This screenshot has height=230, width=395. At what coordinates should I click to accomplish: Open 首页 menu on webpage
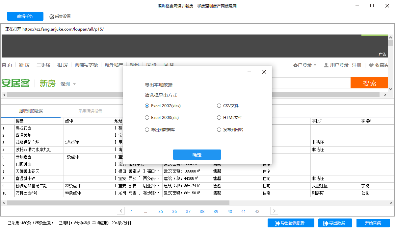(7, 65)
